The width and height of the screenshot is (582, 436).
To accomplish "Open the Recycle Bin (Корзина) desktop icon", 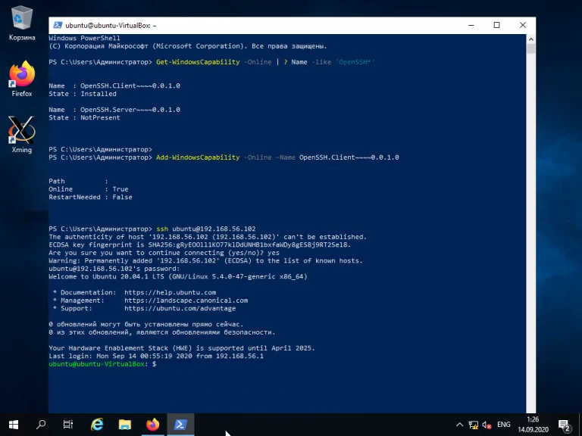I will pos(22,23).
